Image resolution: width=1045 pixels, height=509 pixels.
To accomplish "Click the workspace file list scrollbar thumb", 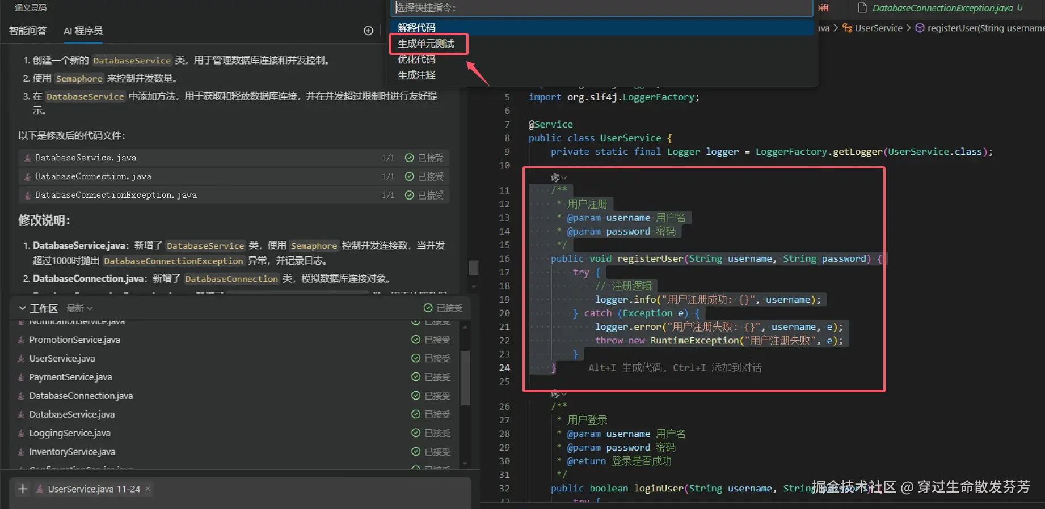I will tap(465, 378).
